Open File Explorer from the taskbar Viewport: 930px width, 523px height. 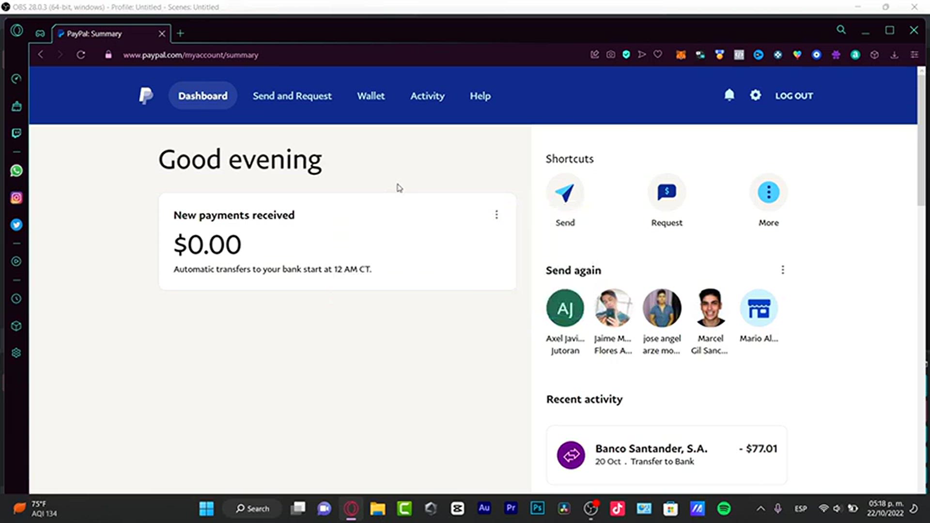[377, 508]
